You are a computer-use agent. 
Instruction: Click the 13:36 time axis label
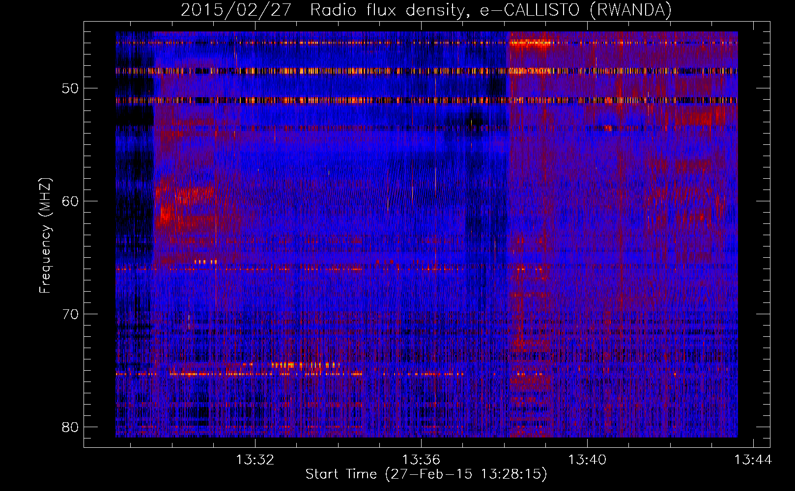[x=421, y=460]
